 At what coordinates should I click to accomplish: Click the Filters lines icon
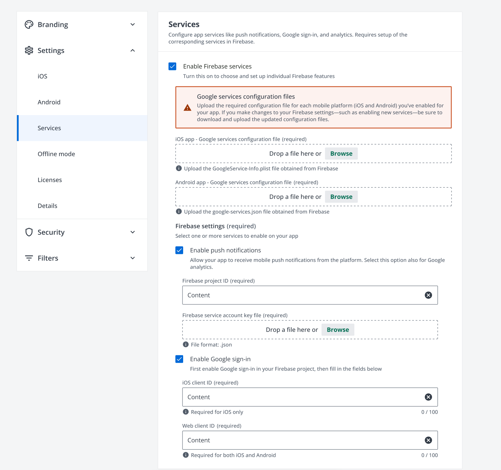[29, 258]
